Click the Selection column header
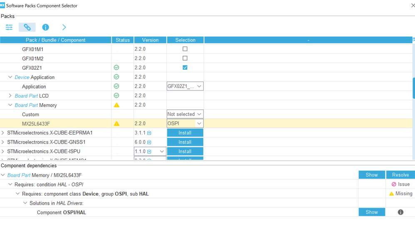The image size is (415, 250). tap(185, 40)
